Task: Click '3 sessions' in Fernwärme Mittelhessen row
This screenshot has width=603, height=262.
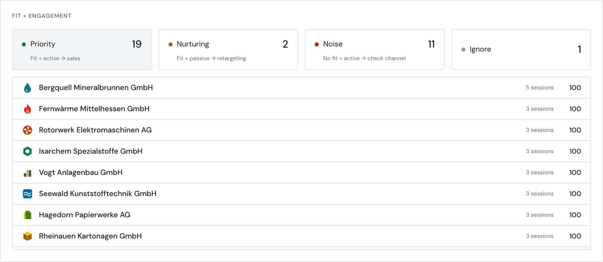Action: point(540,109)
